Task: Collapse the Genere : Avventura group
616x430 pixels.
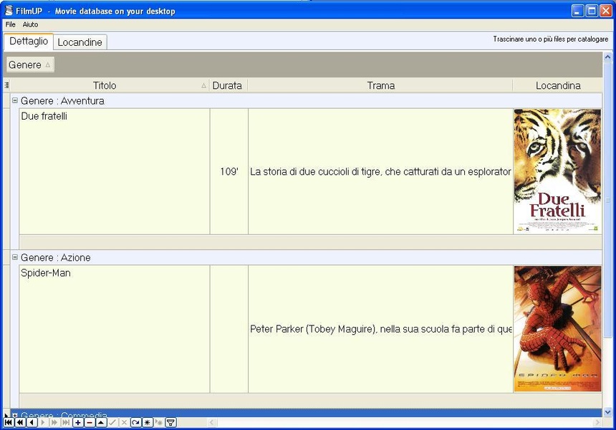Action: [x=15, y=100]
